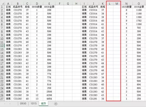
Task: Click 规格 header cell in column C
Action: 27,7
